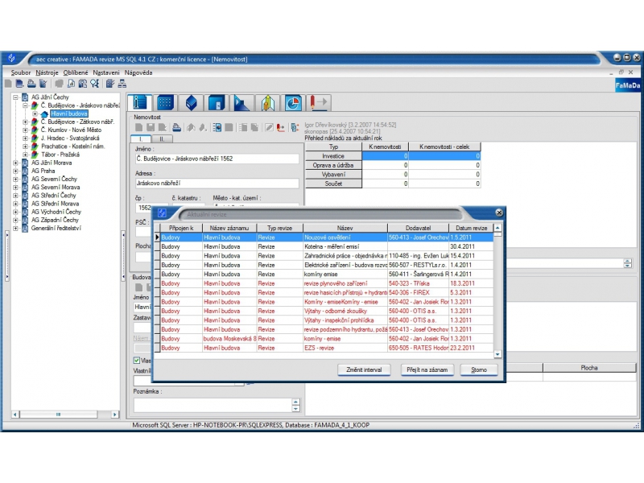Open the colorful map module icon
This screenshot has height=483, width=644.
pyautogui.click(x=268, y=102)
